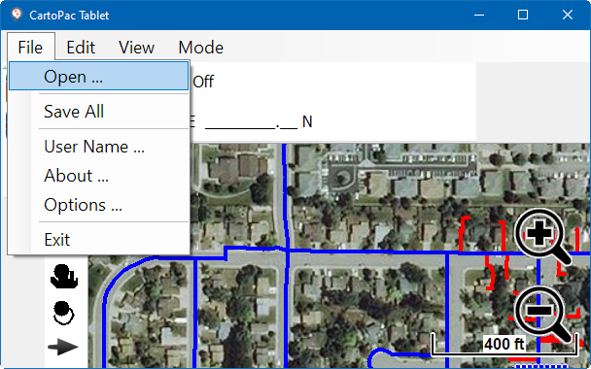Click the Off status label
Image resolution: width=591 pixels, height=369 pixels.
pos(203,82)
